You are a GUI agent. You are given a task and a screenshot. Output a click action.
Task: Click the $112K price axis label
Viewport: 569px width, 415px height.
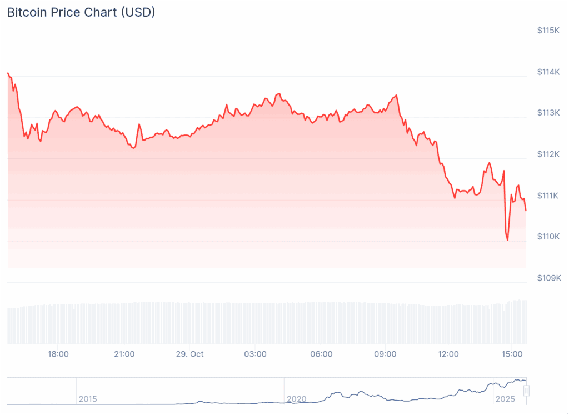[548, 154]
